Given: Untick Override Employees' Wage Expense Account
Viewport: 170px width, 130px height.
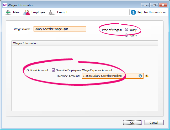Looking at the screenshot, I should point(54,70).
